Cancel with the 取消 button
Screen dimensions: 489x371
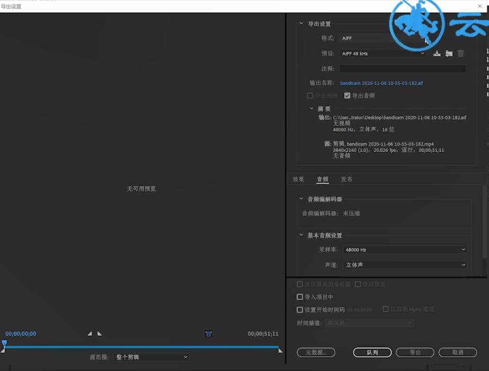click(458, 352)
